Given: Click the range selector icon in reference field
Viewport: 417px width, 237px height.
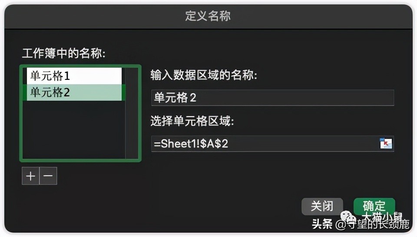Looking at the screenshot, I should pyautogui.click(x=386, y=144).
